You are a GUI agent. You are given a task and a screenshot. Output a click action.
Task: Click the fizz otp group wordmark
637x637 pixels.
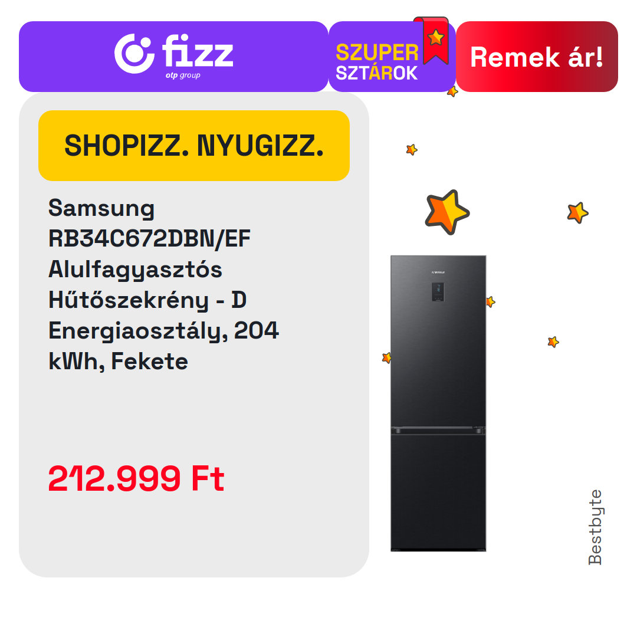[198, 56]
